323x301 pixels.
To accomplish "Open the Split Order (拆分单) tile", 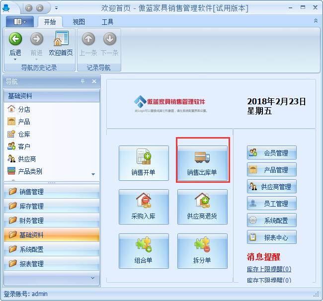I will point(202,251).
